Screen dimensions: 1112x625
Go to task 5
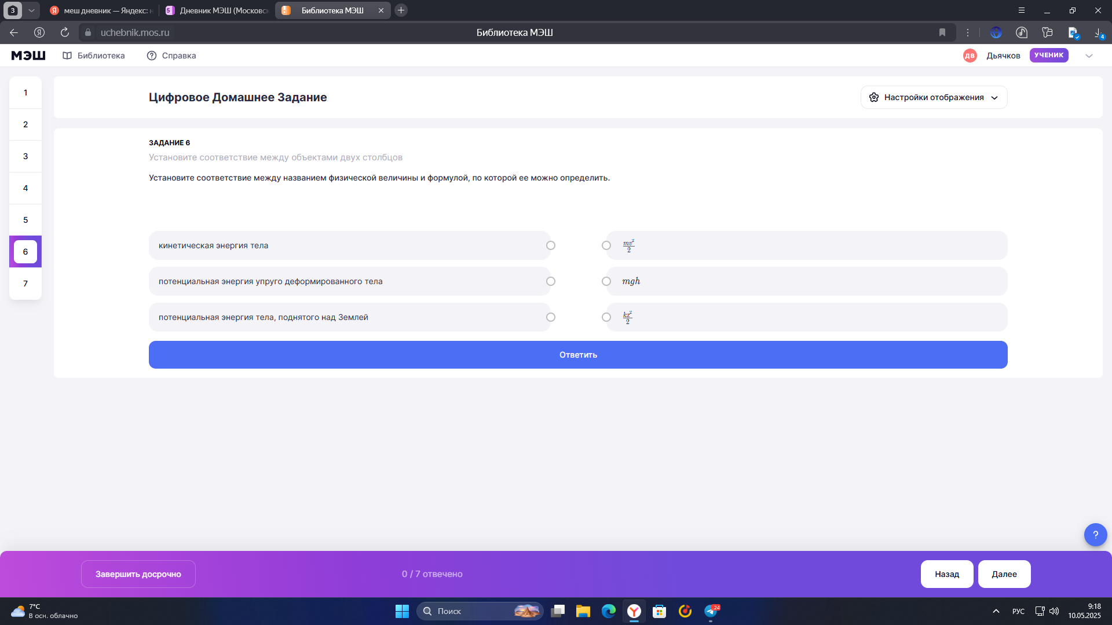[x=25, y=220]
